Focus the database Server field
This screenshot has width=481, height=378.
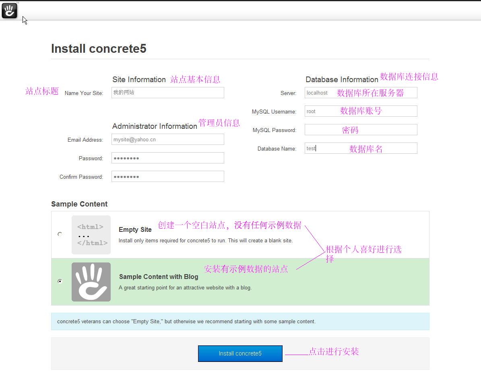coord(361,93)
